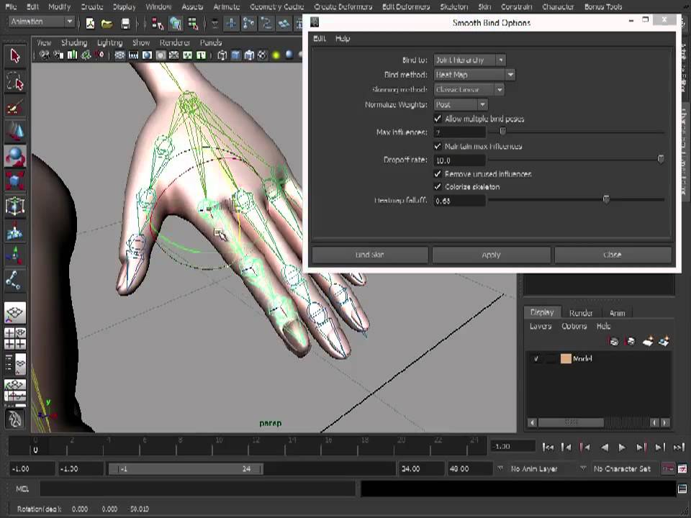Switch to the Anim layers tab

point(617,313)
